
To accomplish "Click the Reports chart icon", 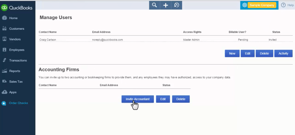I will [x=4, y=71].
